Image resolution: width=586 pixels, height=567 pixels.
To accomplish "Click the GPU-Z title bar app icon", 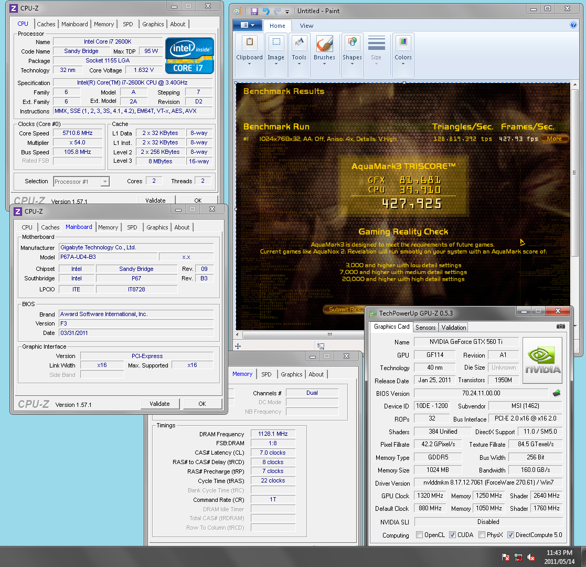I will click(372, 313).
